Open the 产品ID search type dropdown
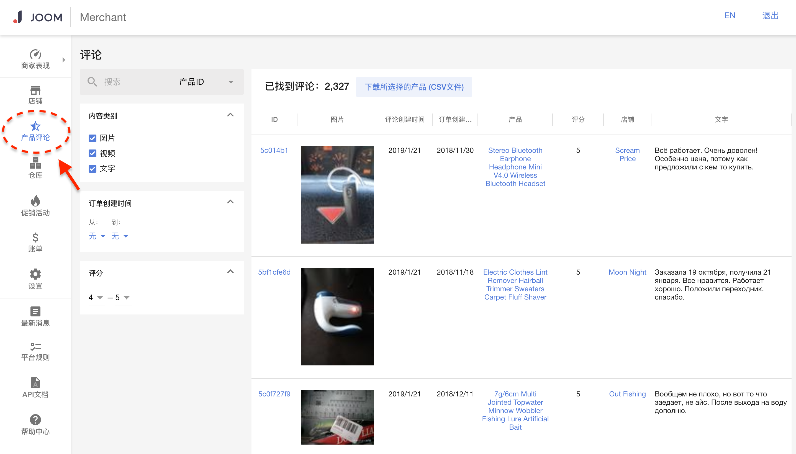796x454 pixels. point(206,82)
